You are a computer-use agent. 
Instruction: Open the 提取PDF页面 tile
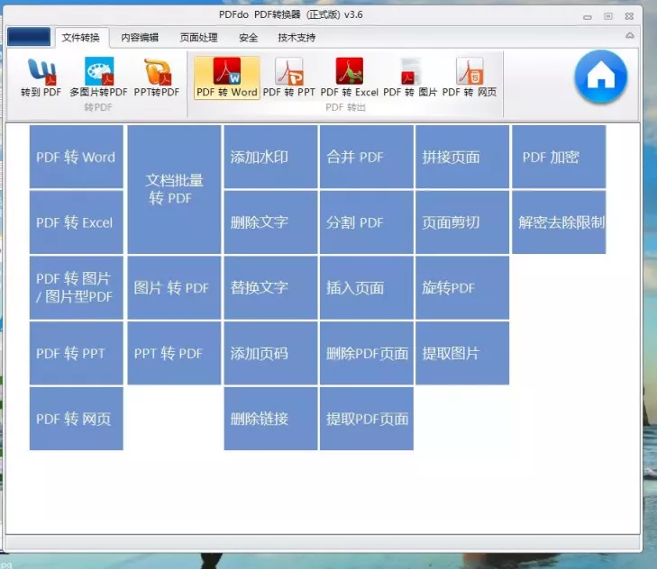click(367, 419)
